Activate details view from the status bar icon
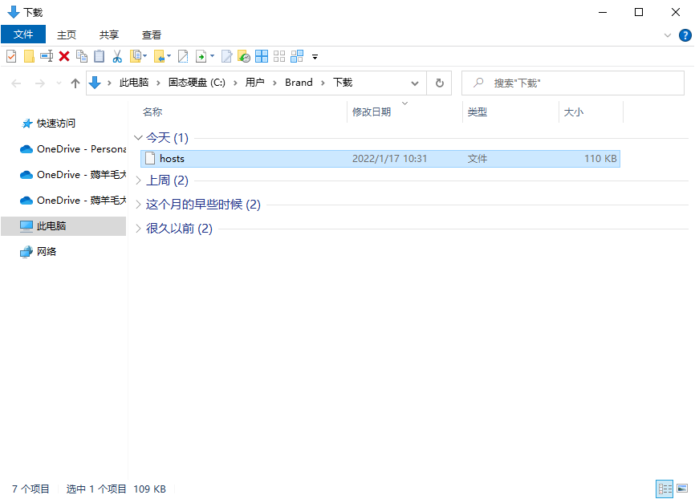 [664, 489]
